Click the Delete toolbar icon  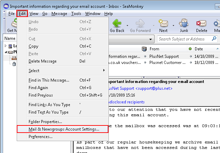click(x=202, y=23)
